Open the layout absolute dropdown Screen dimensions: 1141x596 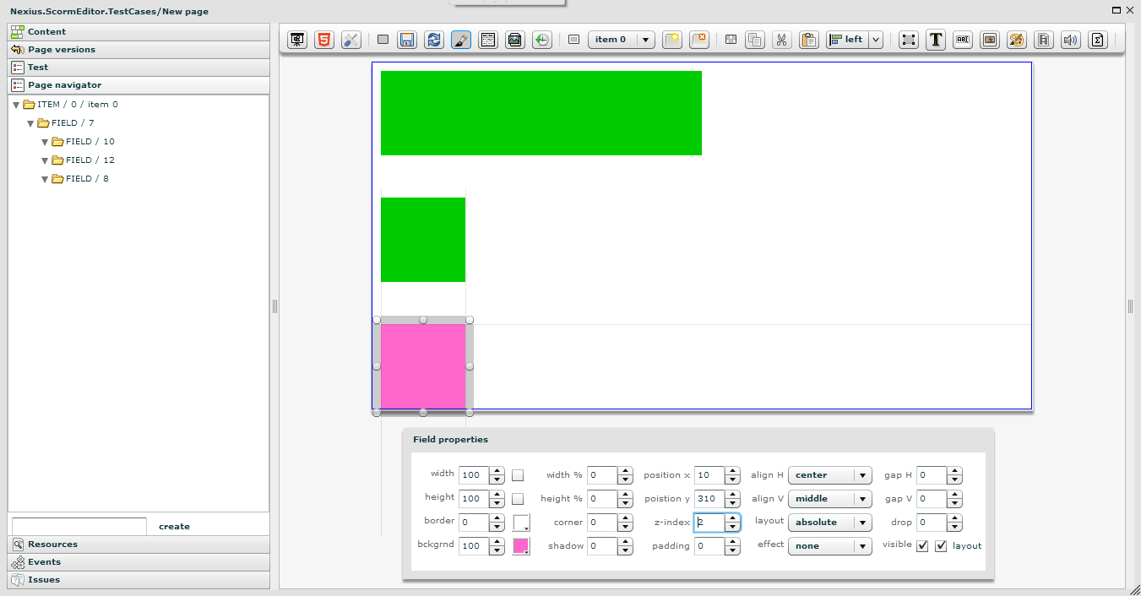[x=829, y=523]
